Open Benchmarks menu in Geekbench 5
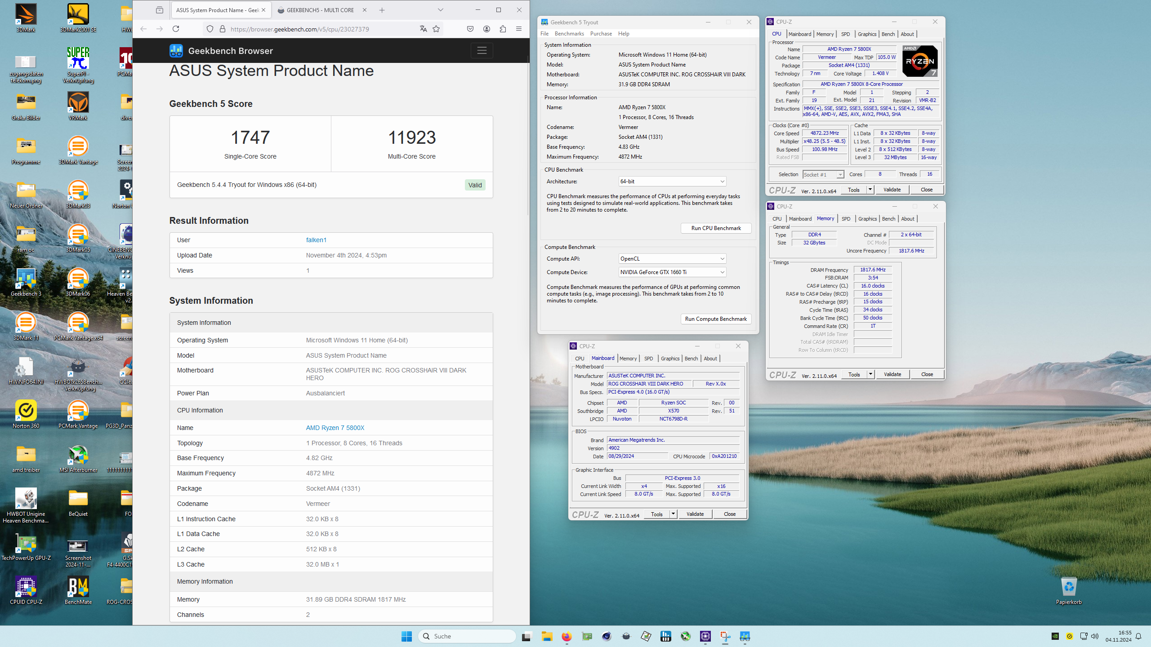 point(569,33)
